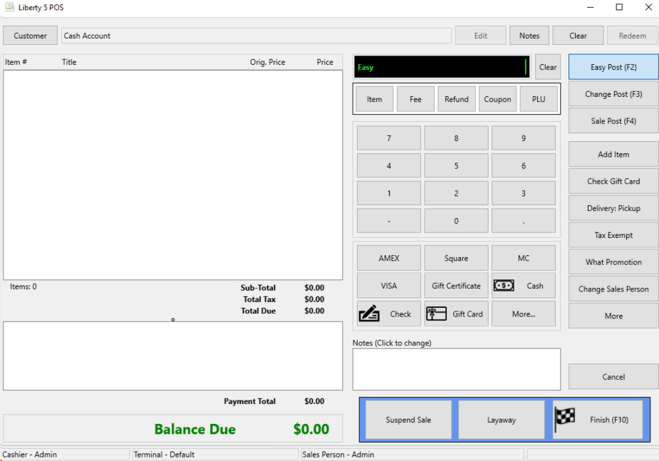Tap keypad digit 0
This screenshot has width=659, height=461.
(456, 221)
